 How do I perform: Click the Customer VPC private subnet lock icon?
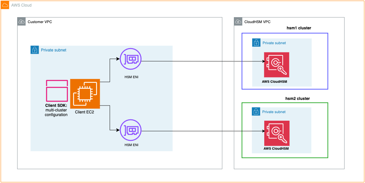34,50
